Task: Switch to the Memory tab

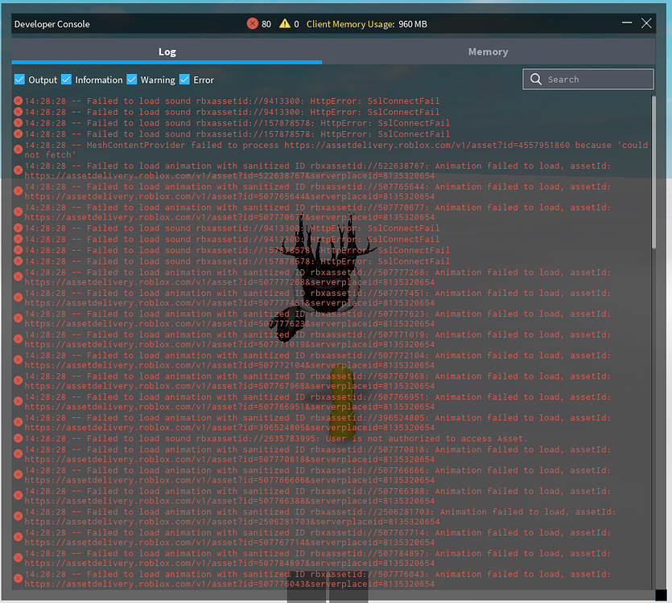Action: point(488,51)
